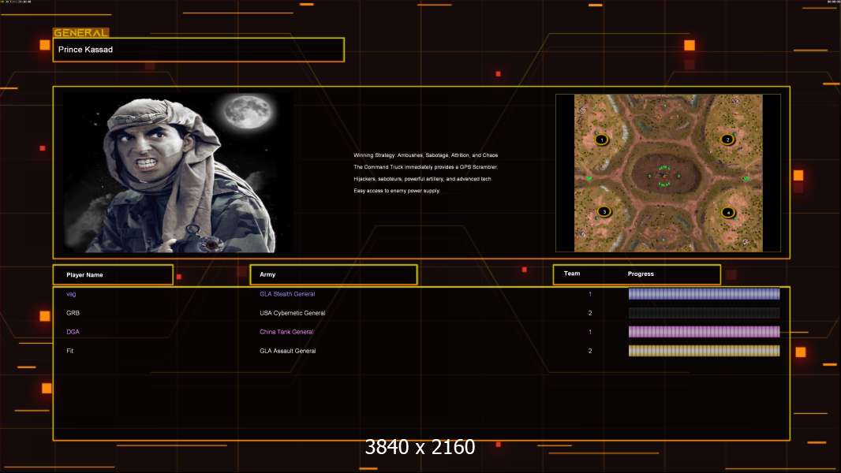
Task: Click the purple progress bar for DGA
Action: click(704, 332)
